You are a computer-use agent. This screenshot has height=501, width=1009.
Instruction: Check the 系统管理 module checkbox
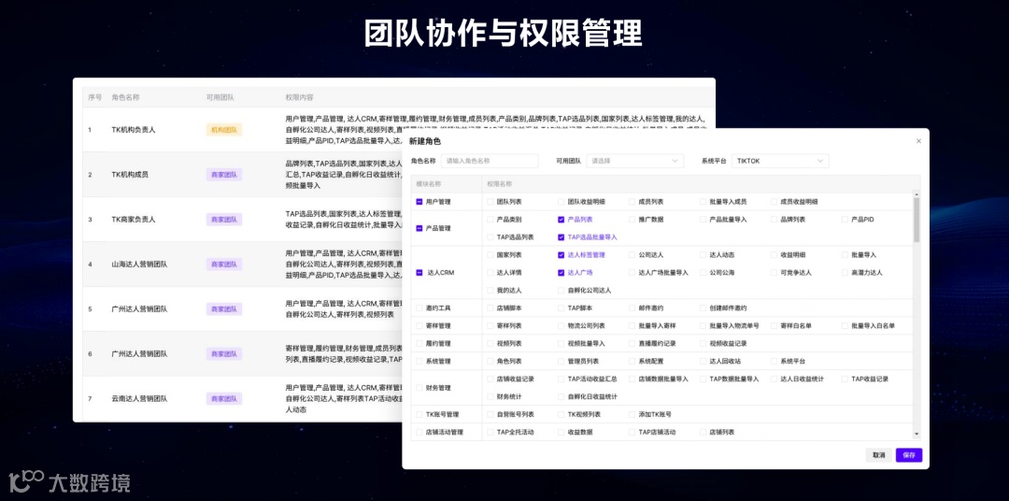pos(419,361)
